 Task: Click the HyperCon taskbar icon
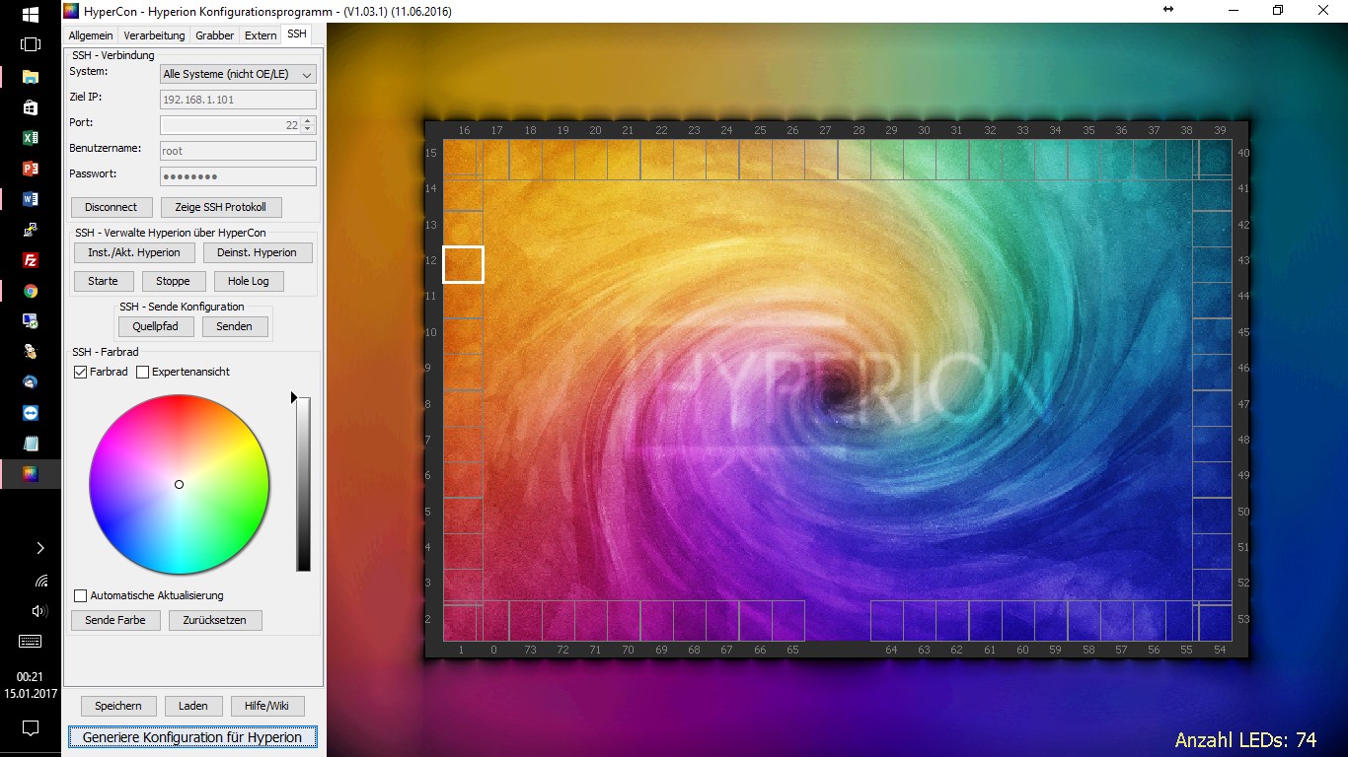tap(30, 474)
